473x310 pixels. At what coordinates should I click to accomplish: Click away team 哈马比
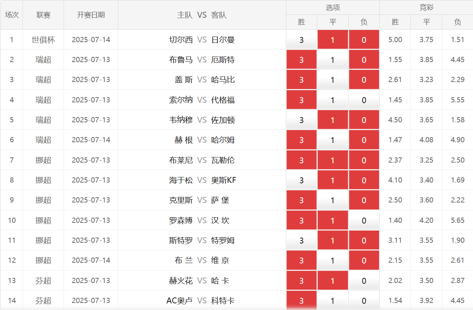point(223,79)
